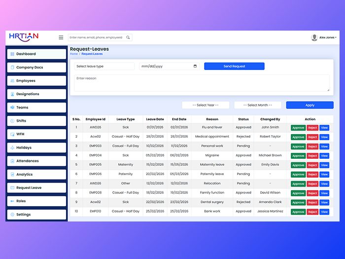Click the Status column header
This screenshot has height=259, width=345.
243,119
